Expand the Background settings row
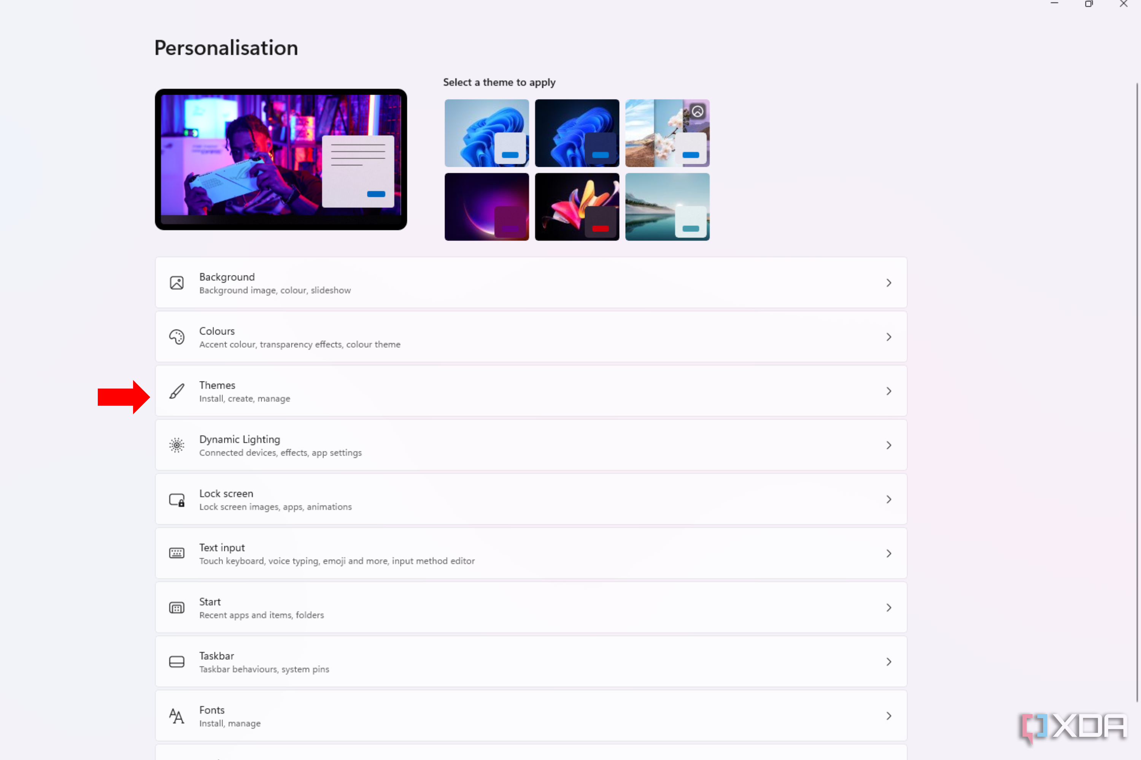 pyautogui.click(x=889, y=283)
